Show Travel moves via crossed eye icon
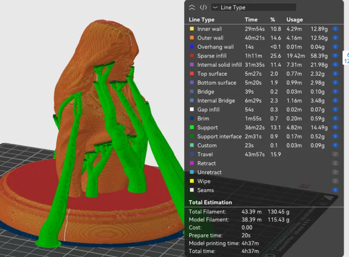 click(335, 154)
